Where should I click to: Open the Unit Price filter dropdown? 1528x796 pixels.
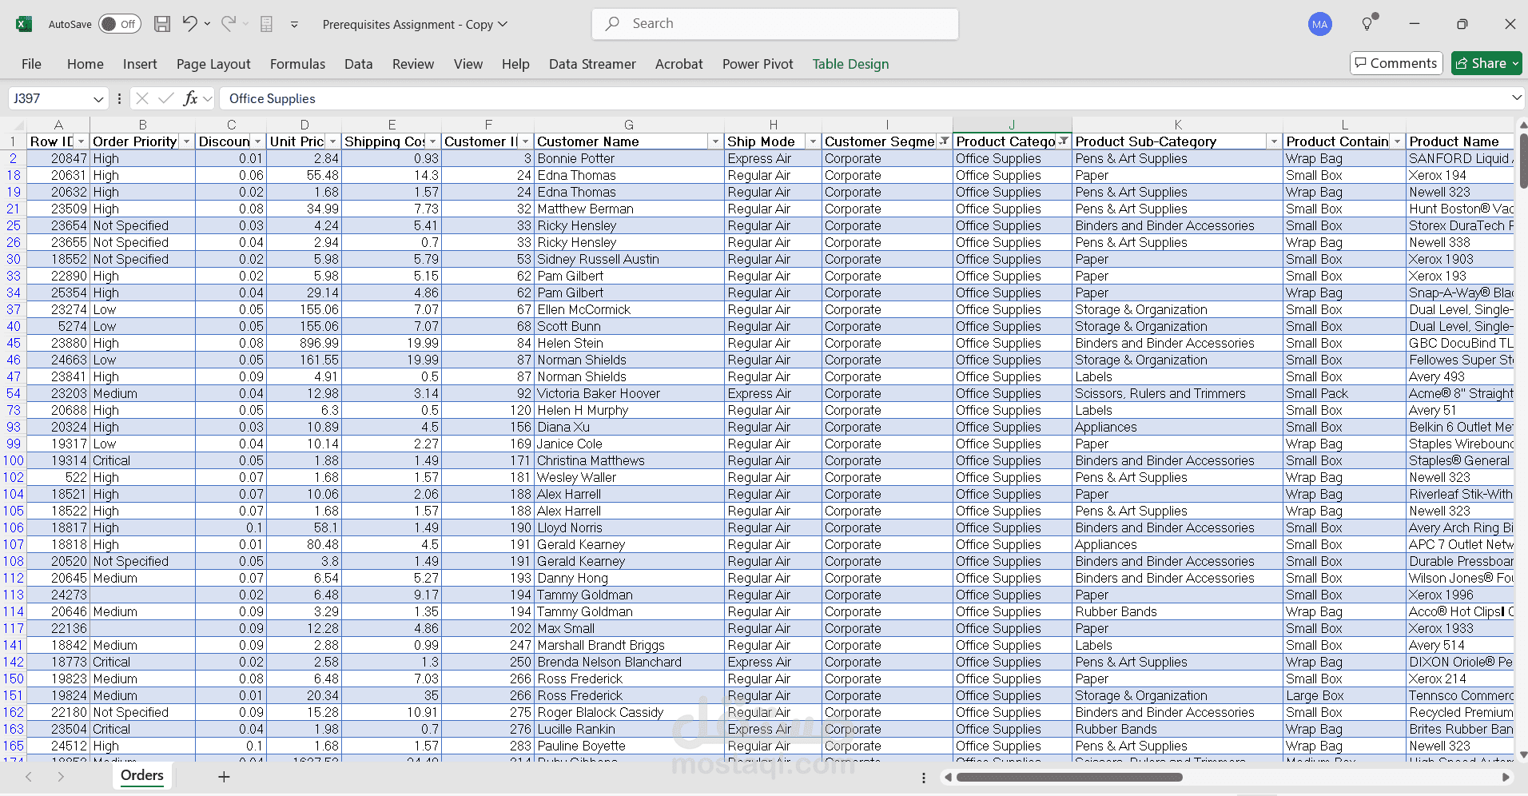pyautogui.click(x=332, y=141)
